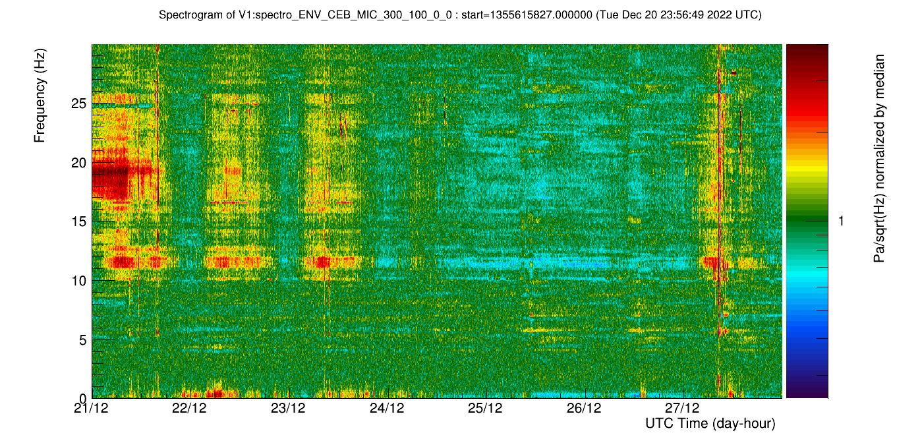Select the 20 Hz frequency tick label
The width and height of the screenshot is (920, 443).
coord(79,163)
